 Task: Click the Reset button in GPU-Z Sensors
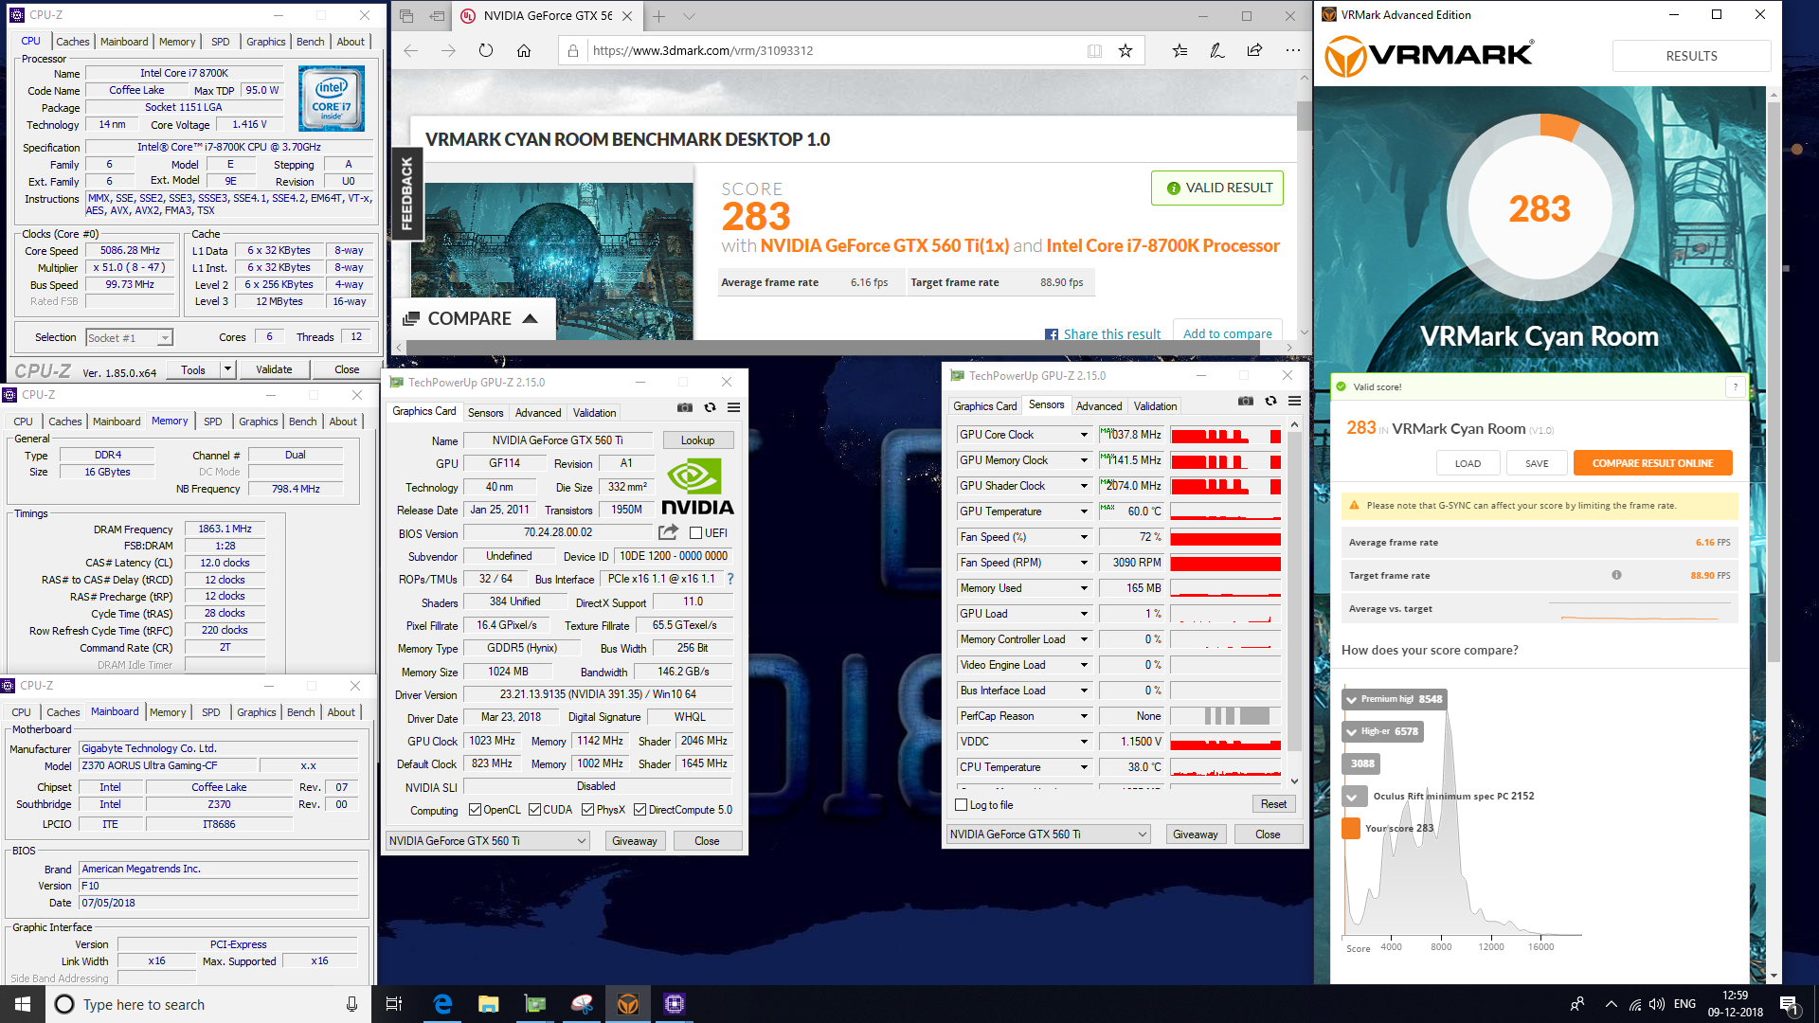[x=1273, y=804]
